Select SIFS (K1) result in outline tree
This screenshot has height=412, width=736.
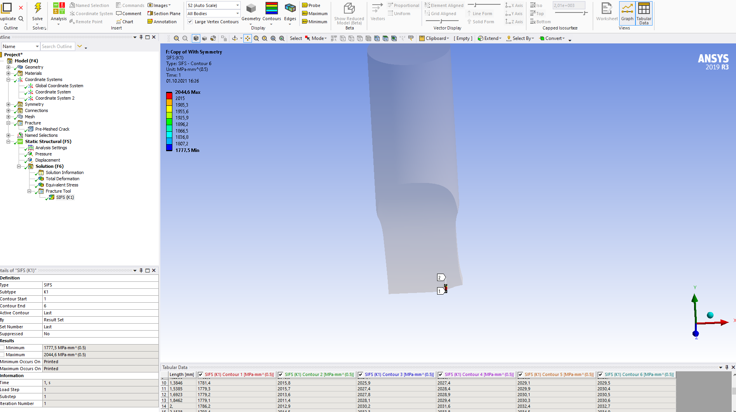tap(64, 197)
